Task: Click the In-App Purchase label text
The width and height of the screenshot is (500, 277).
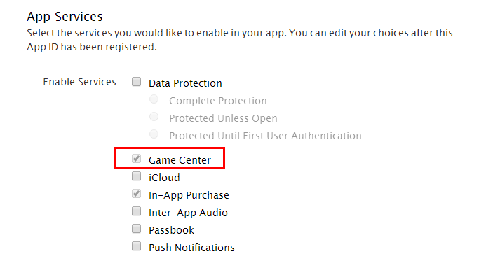Action: 189,195
